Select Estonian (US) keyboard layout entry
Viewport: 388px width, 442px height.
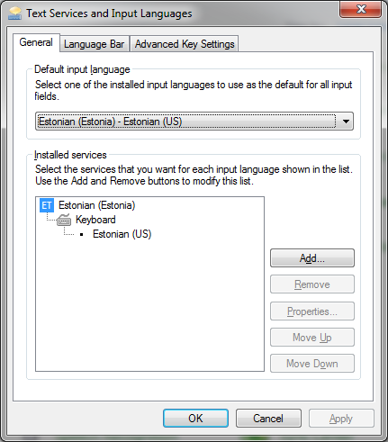(122, 234)
